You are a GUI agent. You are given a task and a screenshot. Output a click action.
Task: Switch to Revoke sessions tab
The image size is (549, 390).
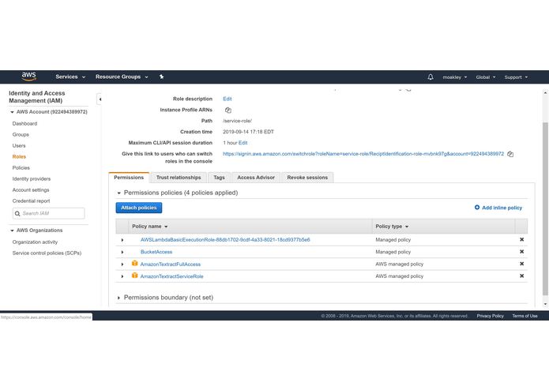pyautogui.click(x=307, y=178)
